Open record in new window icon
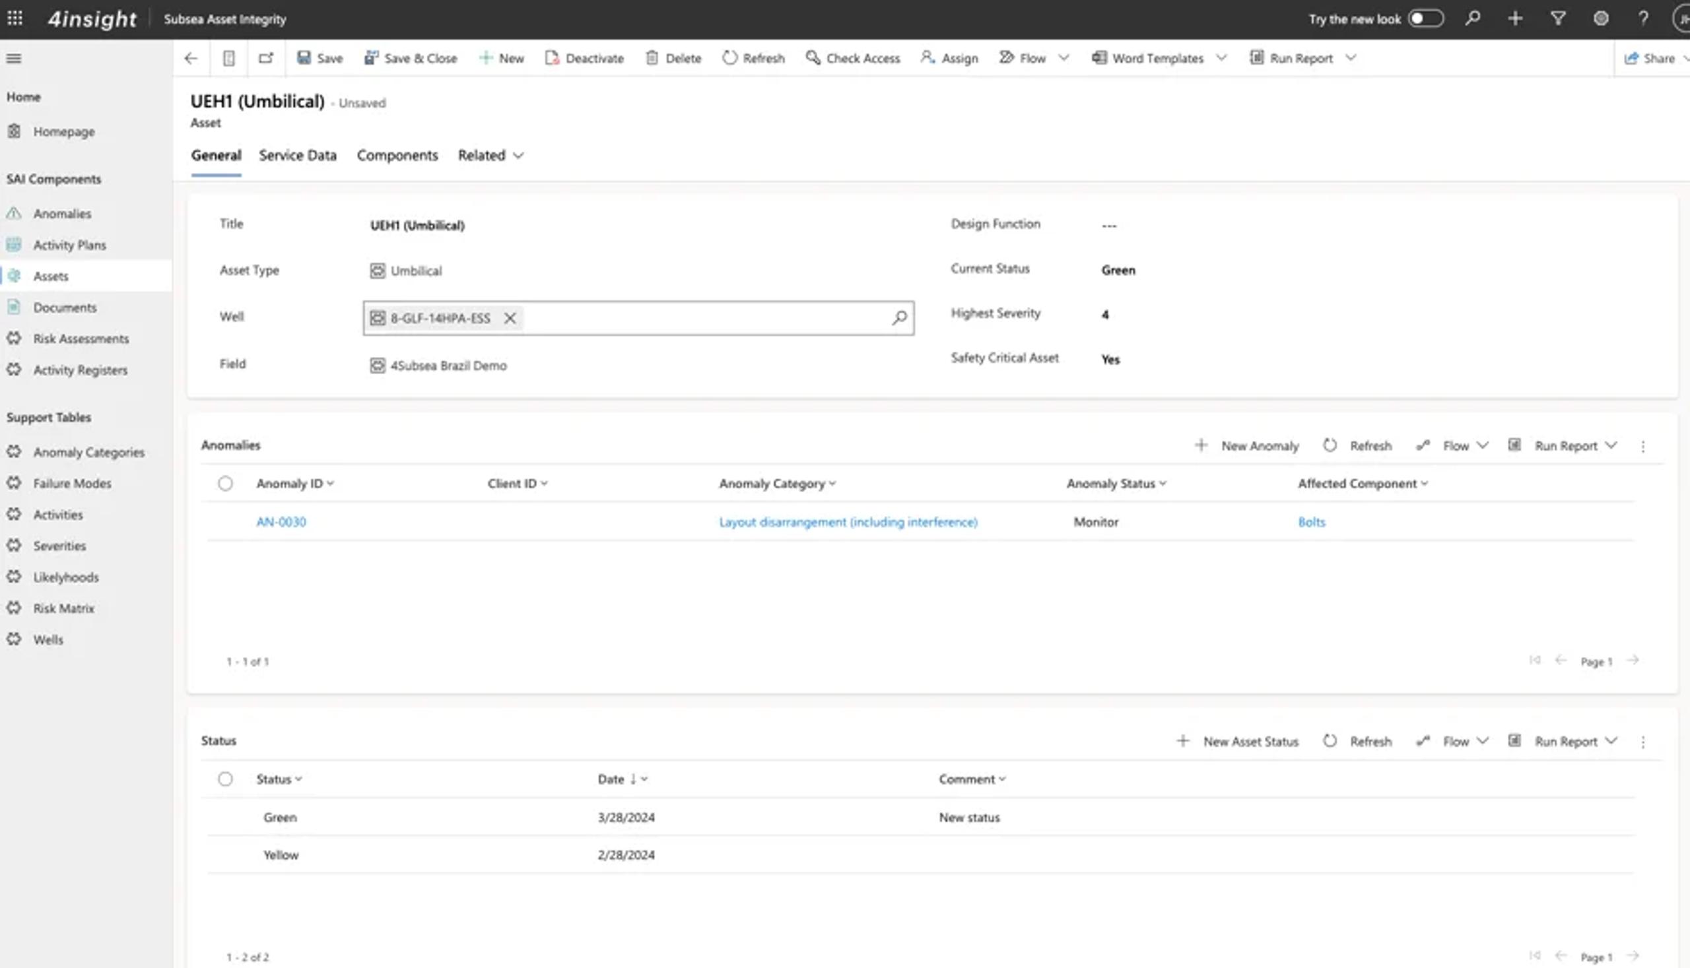 pyautogui.click(x=265, y=59)
